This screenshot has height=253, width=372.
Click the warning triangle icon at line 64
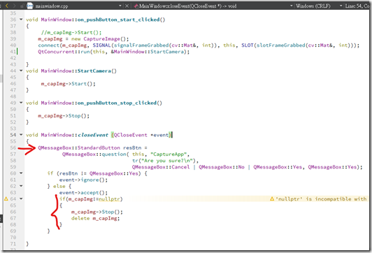[x=6, y=198]
